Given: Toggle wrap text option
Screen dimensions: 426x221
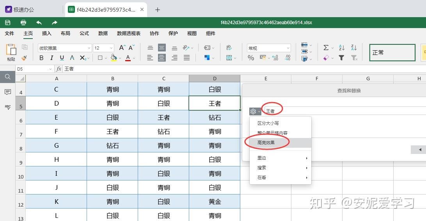Looking at the screenshot, I should point(229,48).
